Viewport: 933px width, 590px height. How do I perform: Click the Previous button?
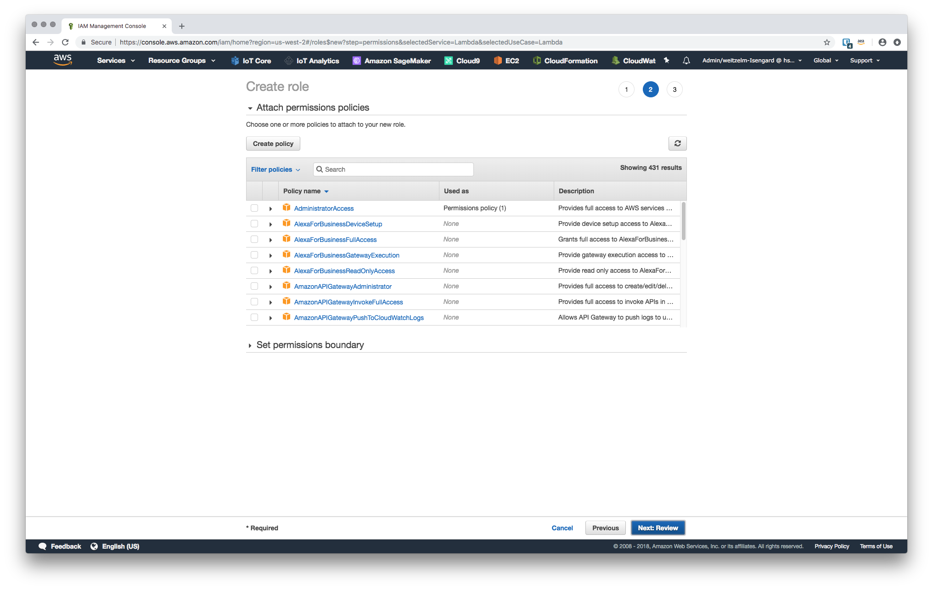(605, 528)
